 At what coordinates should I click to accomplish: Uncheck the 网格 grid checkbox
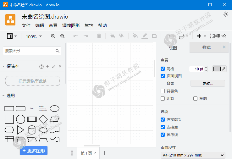pos(163,69)
